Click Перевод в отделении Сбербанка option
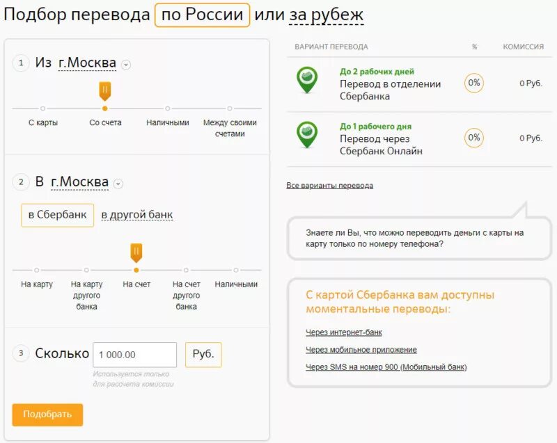 (391, 90)
